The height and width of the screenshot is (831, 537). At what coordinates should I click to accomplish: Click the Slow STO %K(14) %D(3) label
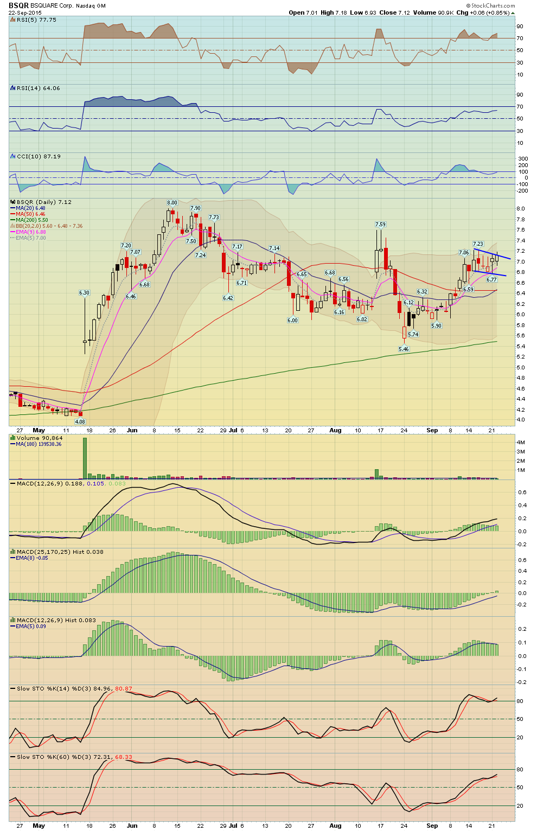(55, 688)
